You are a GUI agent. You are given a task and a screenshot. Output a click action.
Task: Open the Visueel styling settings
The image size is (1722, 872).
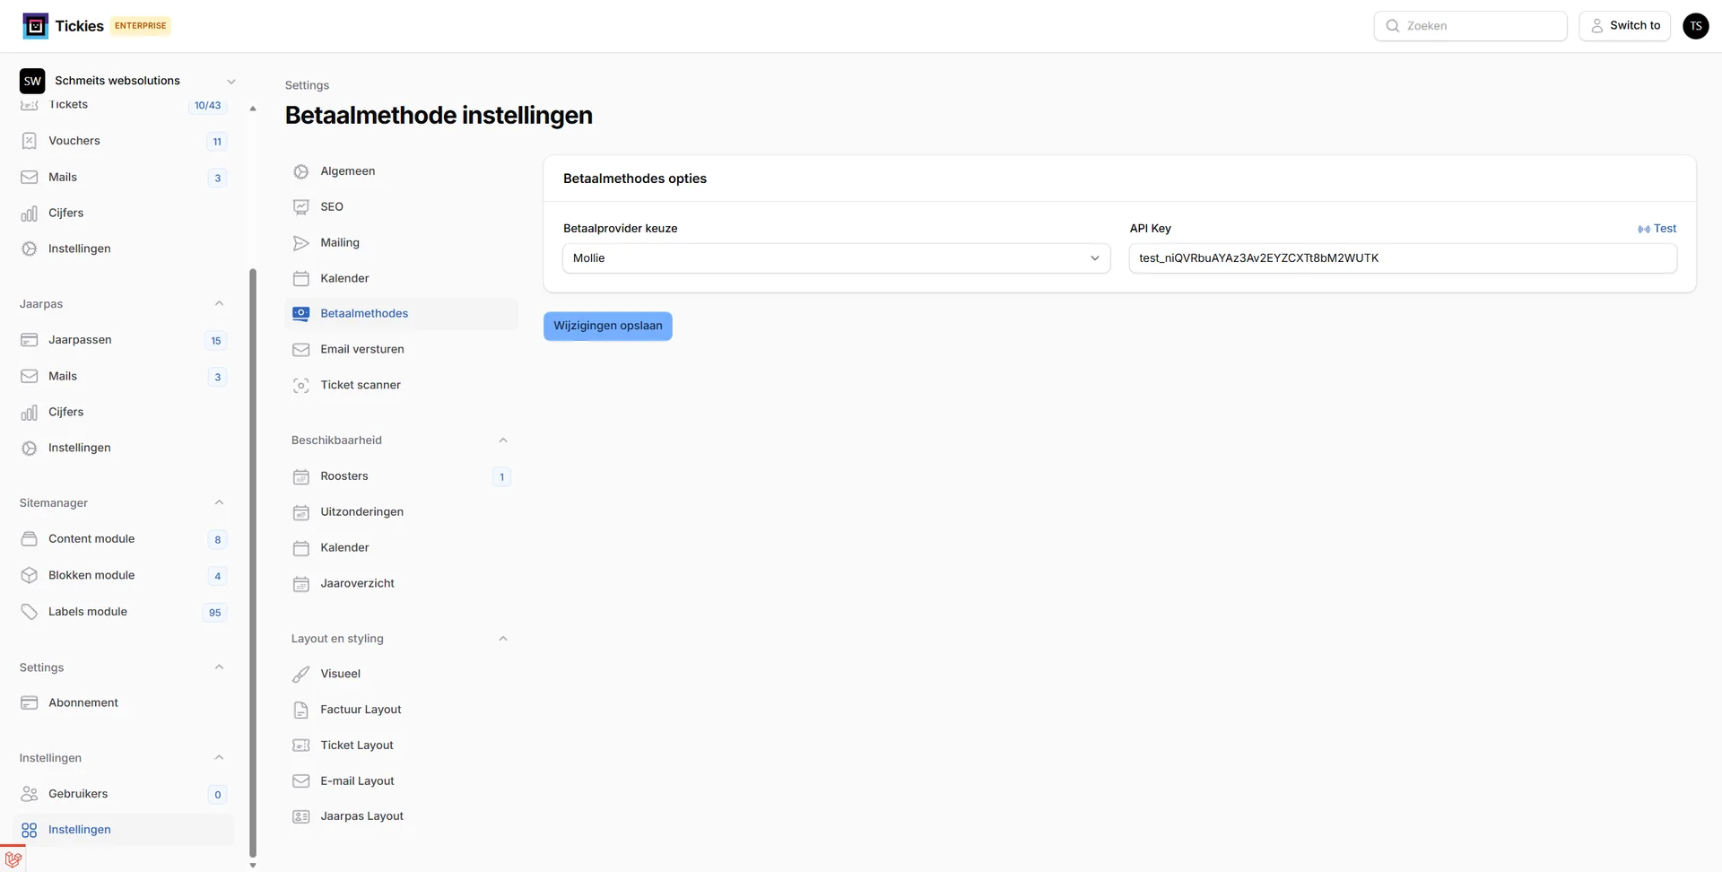click(340, 673)
